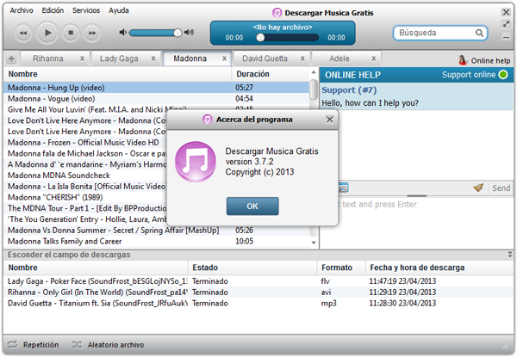Toggle Repetición repeat mode

33,345
